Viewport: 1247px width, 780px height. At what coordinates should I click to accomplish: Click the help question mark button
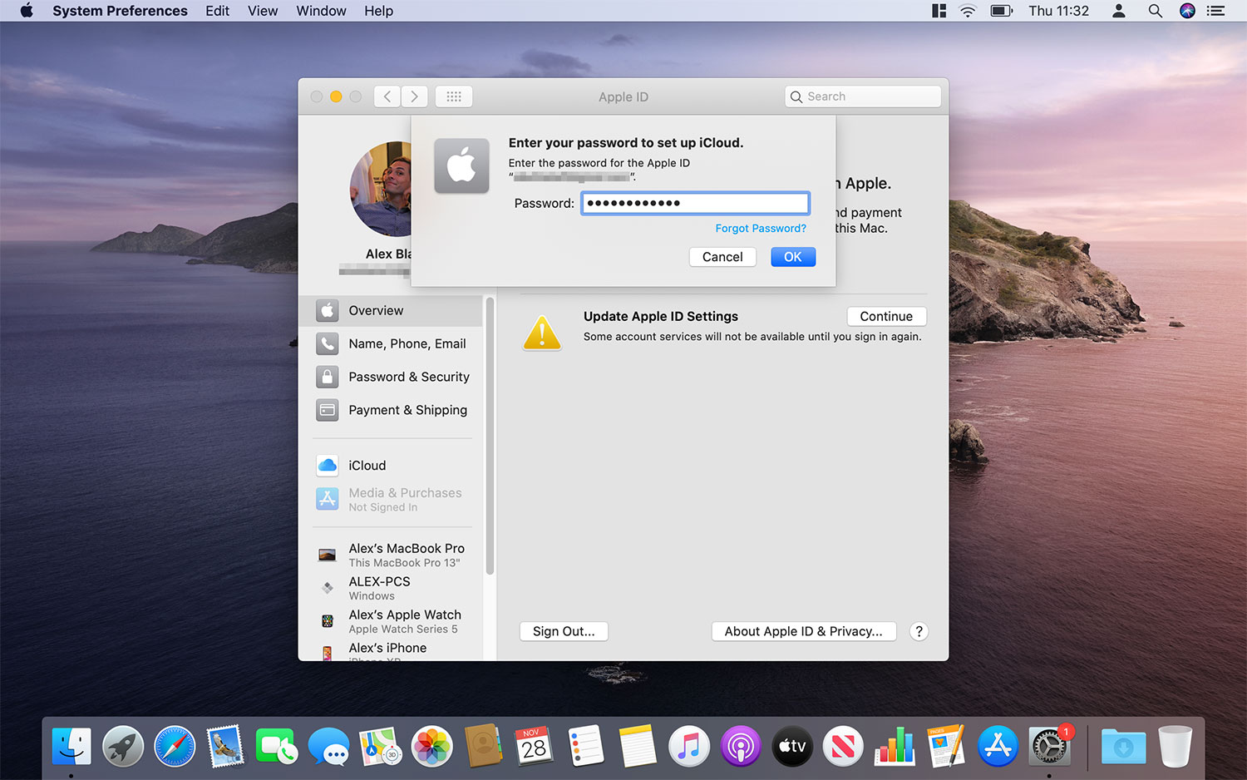[919, 631]
